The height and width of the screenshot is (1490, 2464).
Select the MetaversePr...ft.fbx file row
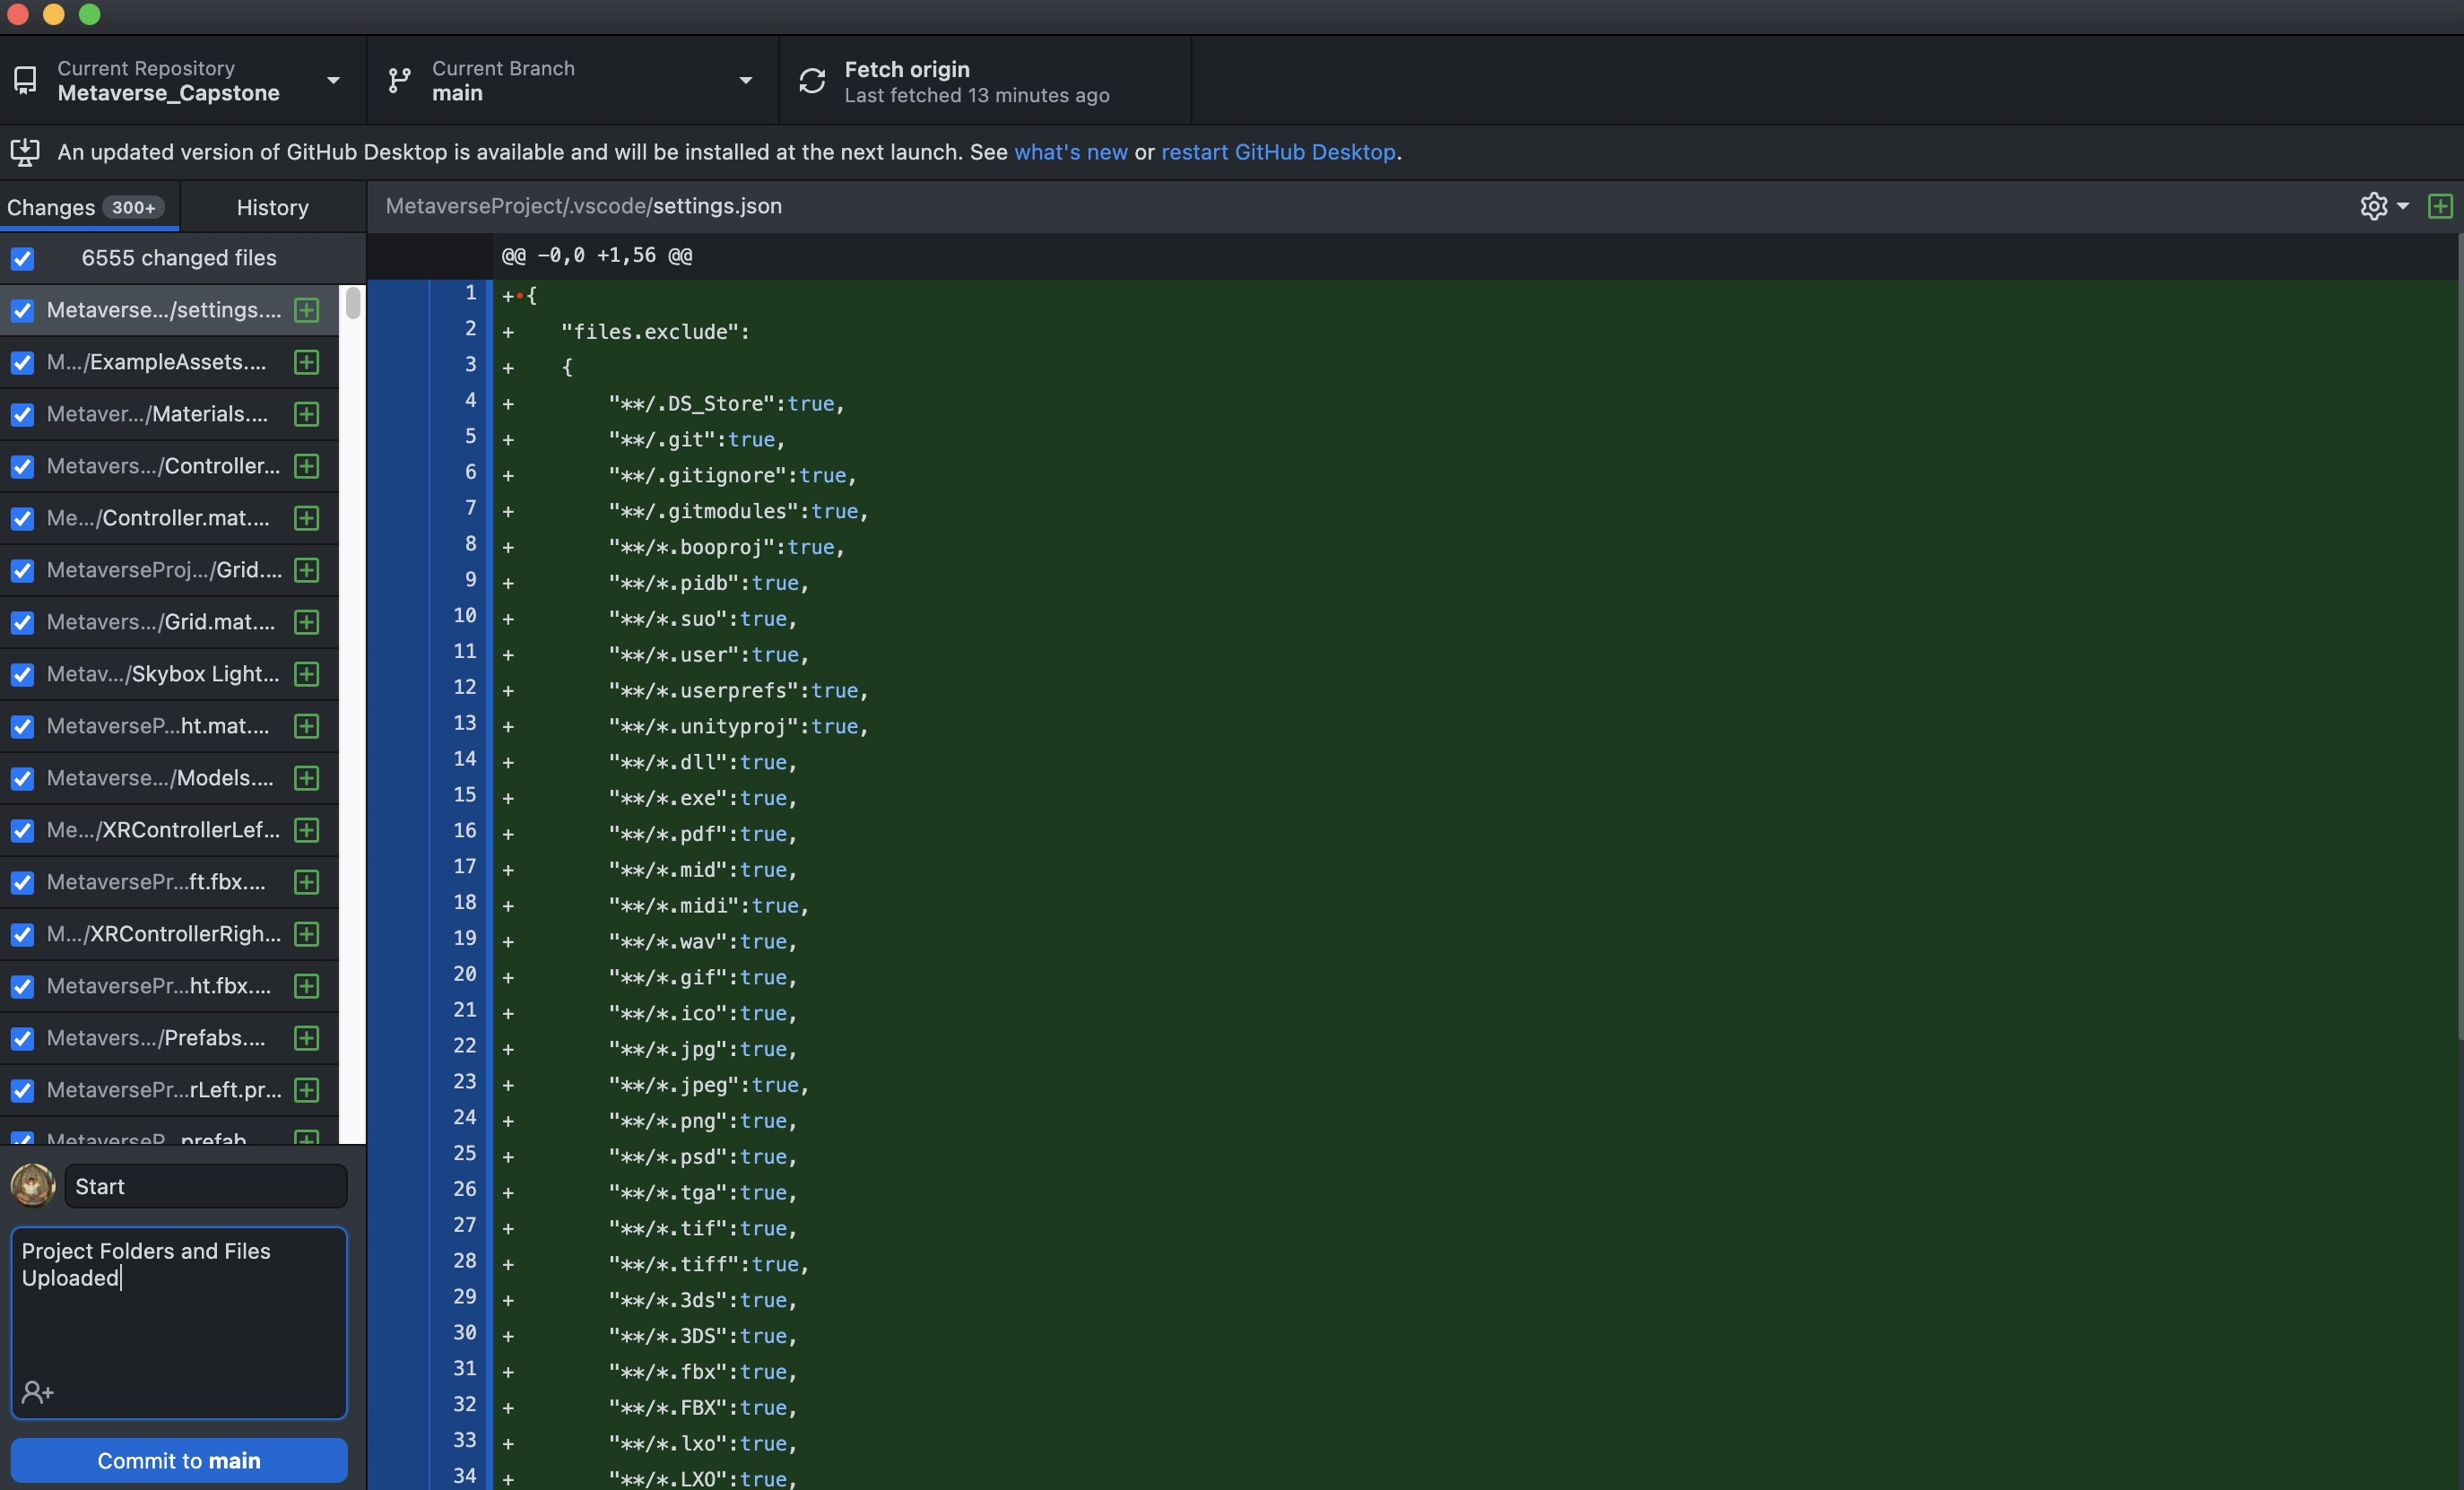coord(169,882)
